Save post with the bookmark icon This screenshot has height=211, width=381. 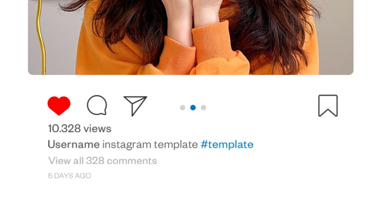(328, 106)
